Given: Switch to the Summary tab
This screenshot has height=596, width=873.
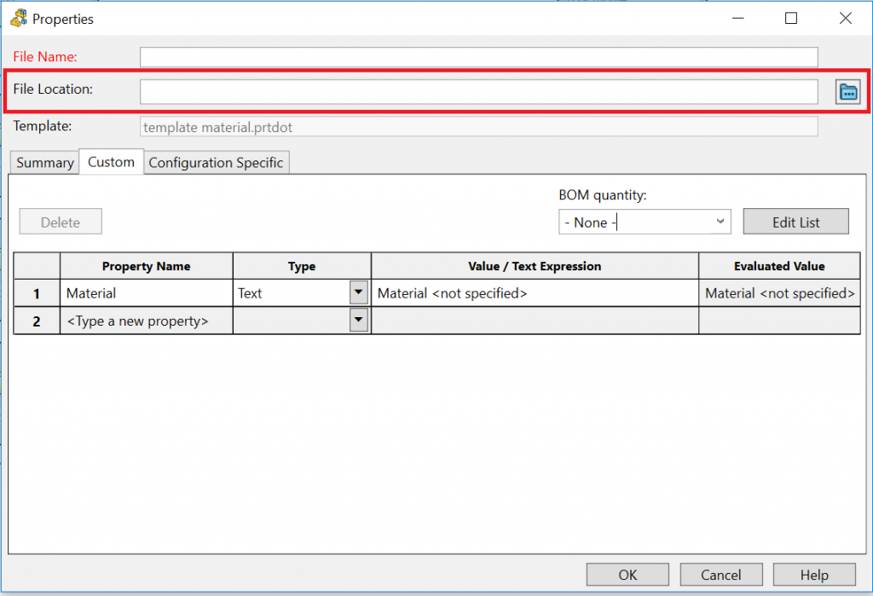Looking at the screenshot, I should coord(44,163).
